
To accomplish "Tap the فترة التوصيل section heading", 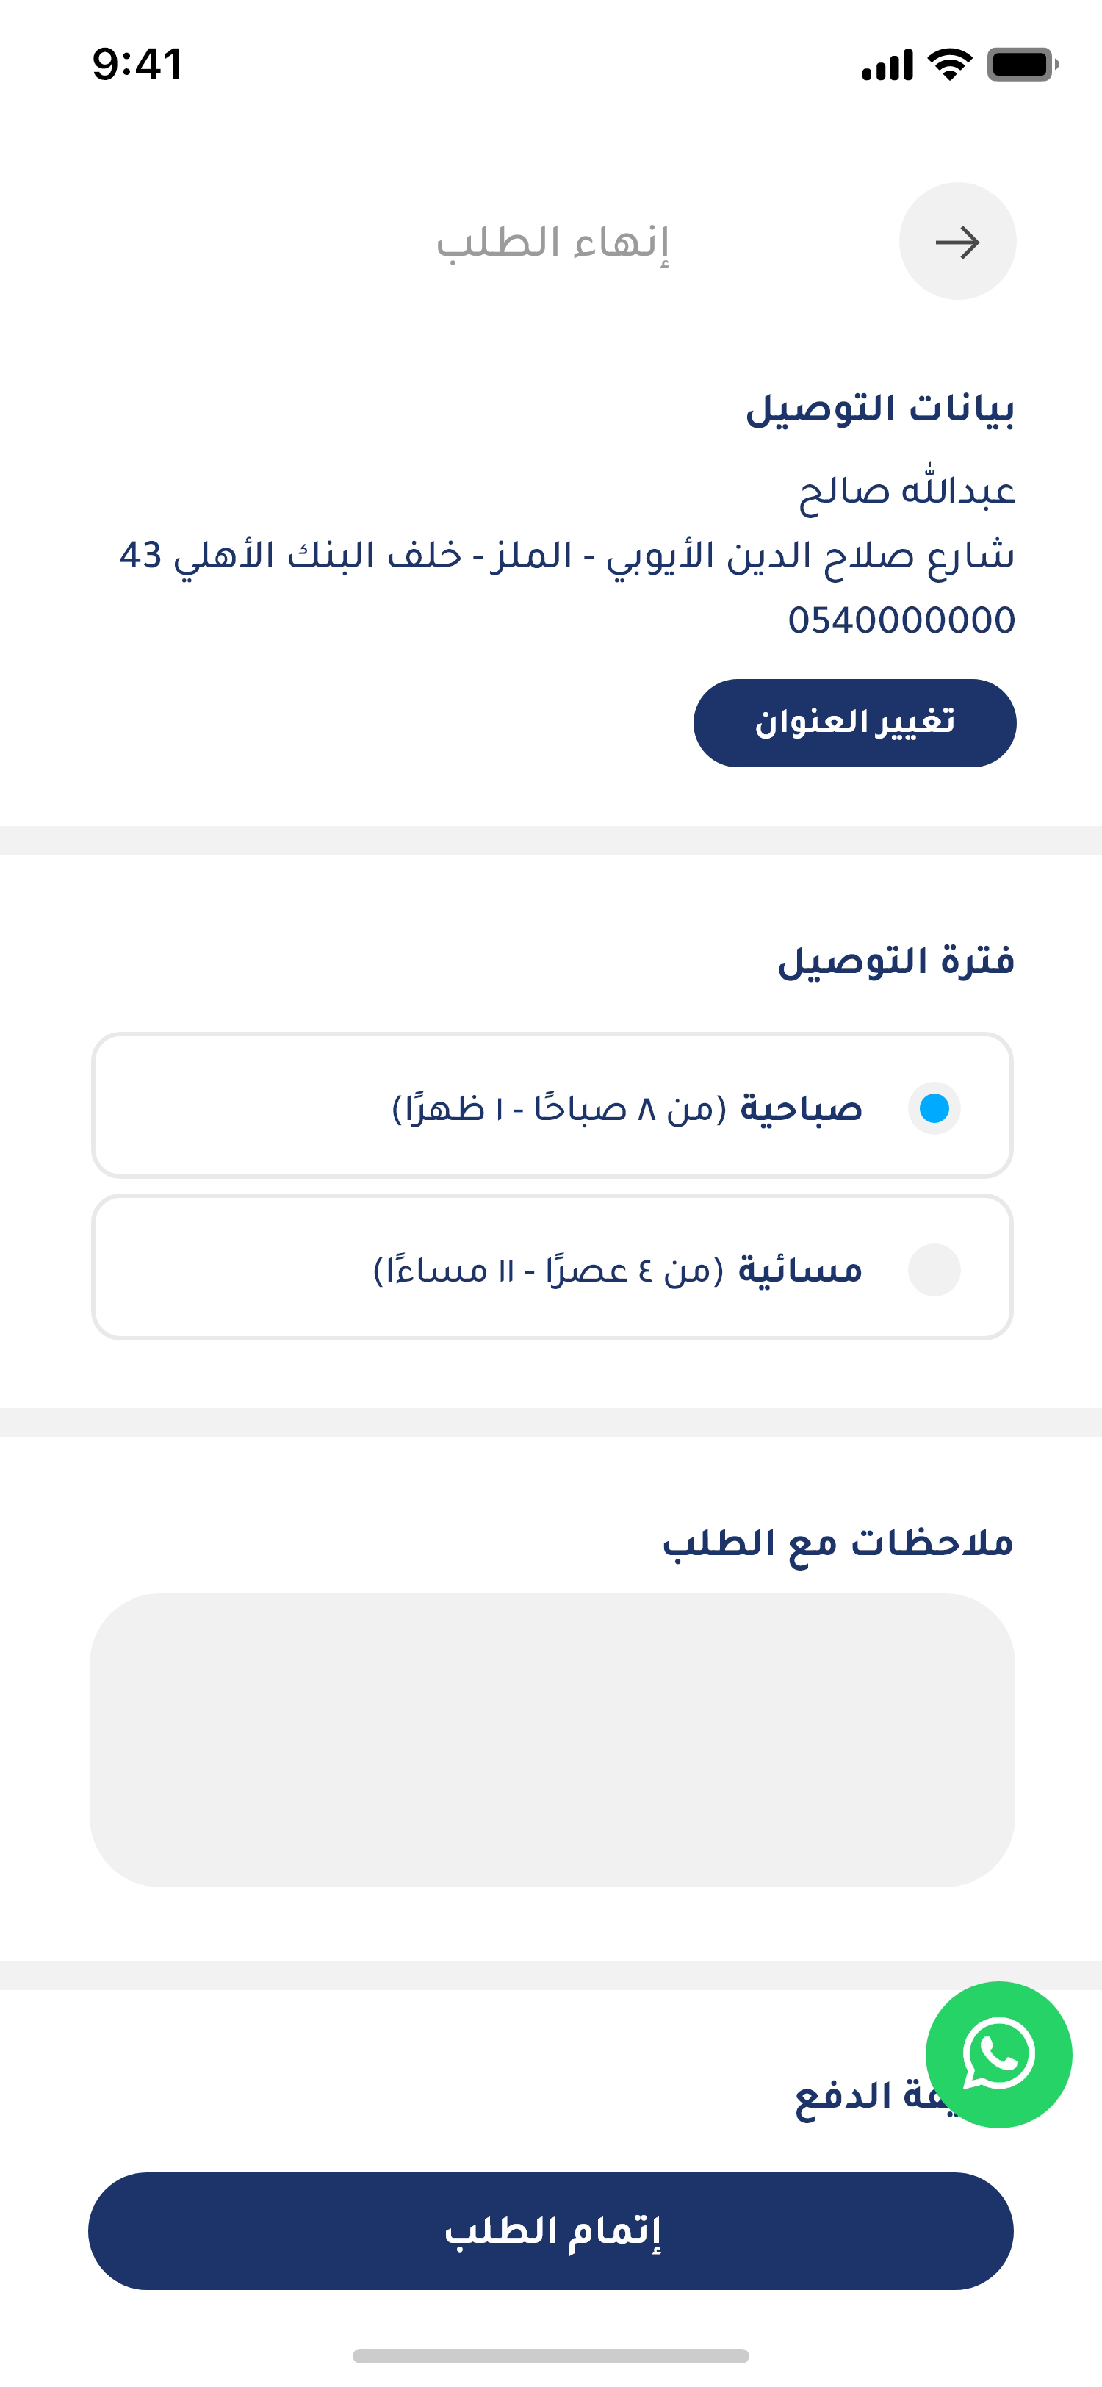I will pos(896,961).
